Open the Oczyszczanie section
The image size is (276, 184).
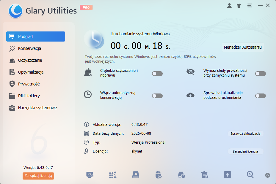click(x=36, y=61)
